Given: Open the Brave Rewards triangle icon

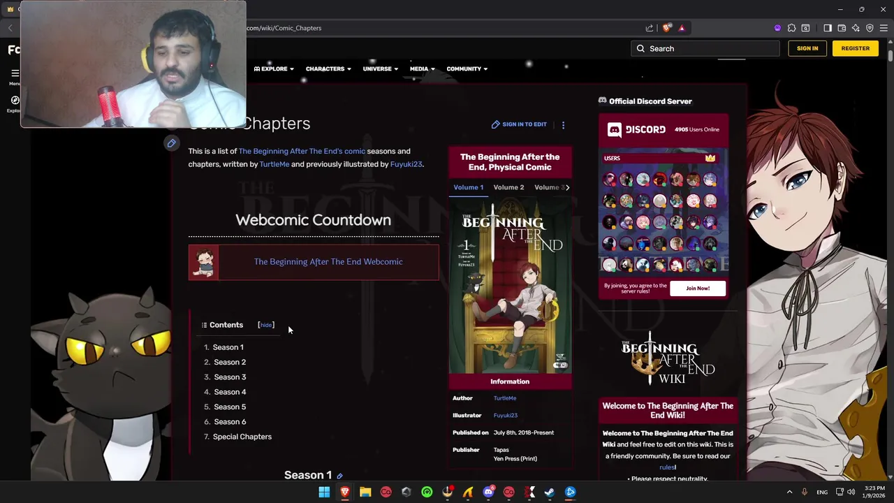Looking at the screenshot, I should pyautogui.click(x=682, y=28).
